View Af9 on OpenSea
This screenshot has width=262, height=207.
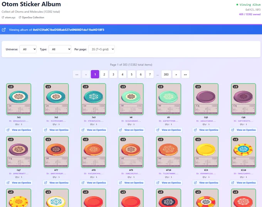coord(131,183)
